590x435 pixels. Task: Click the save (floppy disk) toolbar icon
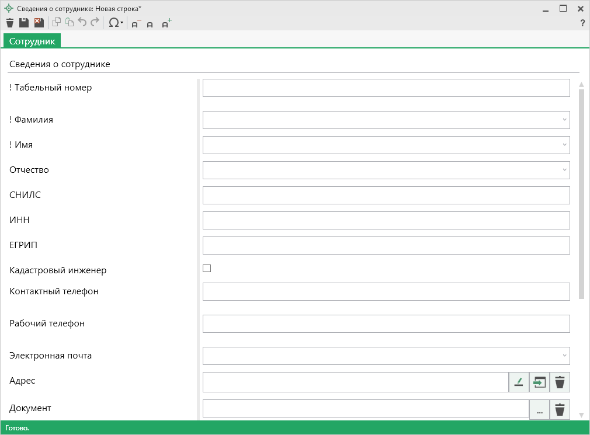24,23
